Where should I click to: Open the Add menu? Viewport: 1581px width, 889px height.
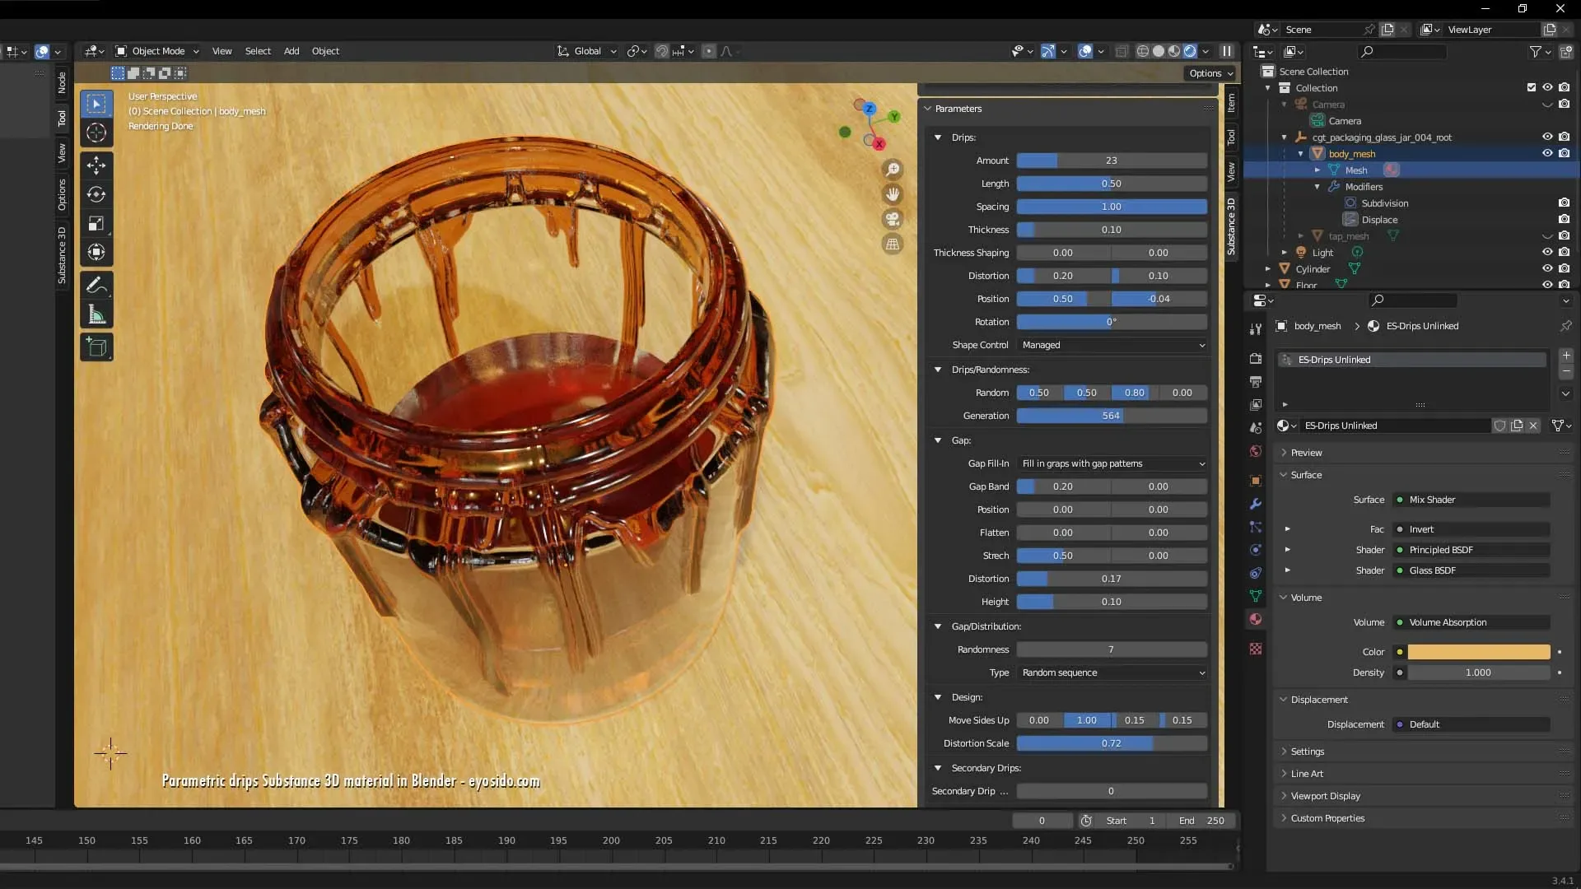(x=291, y=51)
